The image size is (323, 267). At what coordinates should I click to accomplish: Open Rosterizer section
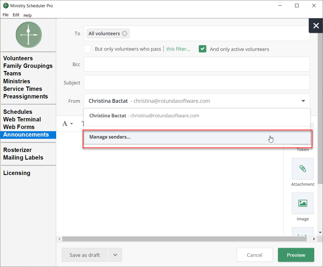[x=17, y=150]
